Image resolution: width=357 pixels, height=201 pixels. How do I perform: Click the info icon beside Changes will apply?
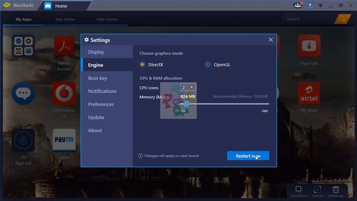(x=141, y=156)
